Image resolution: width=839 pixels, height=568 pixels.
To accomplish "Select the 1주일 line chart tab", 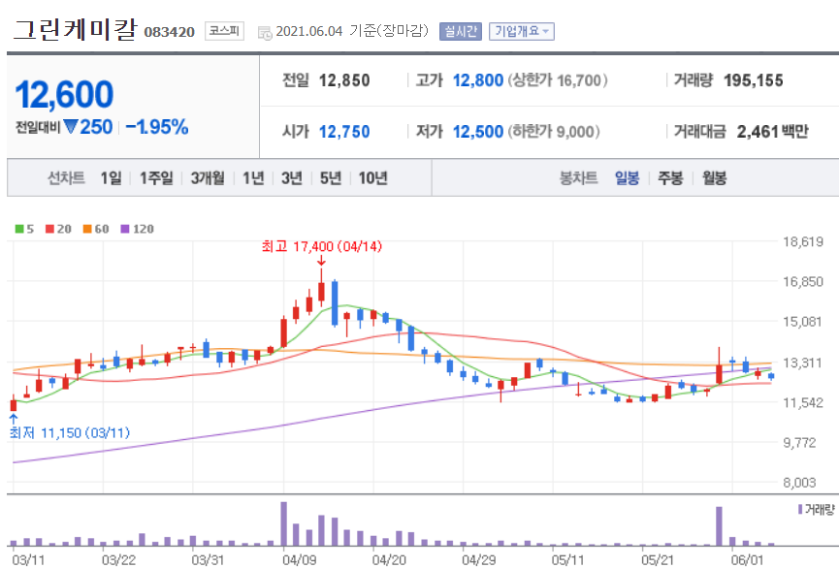I will coord(156,177).
